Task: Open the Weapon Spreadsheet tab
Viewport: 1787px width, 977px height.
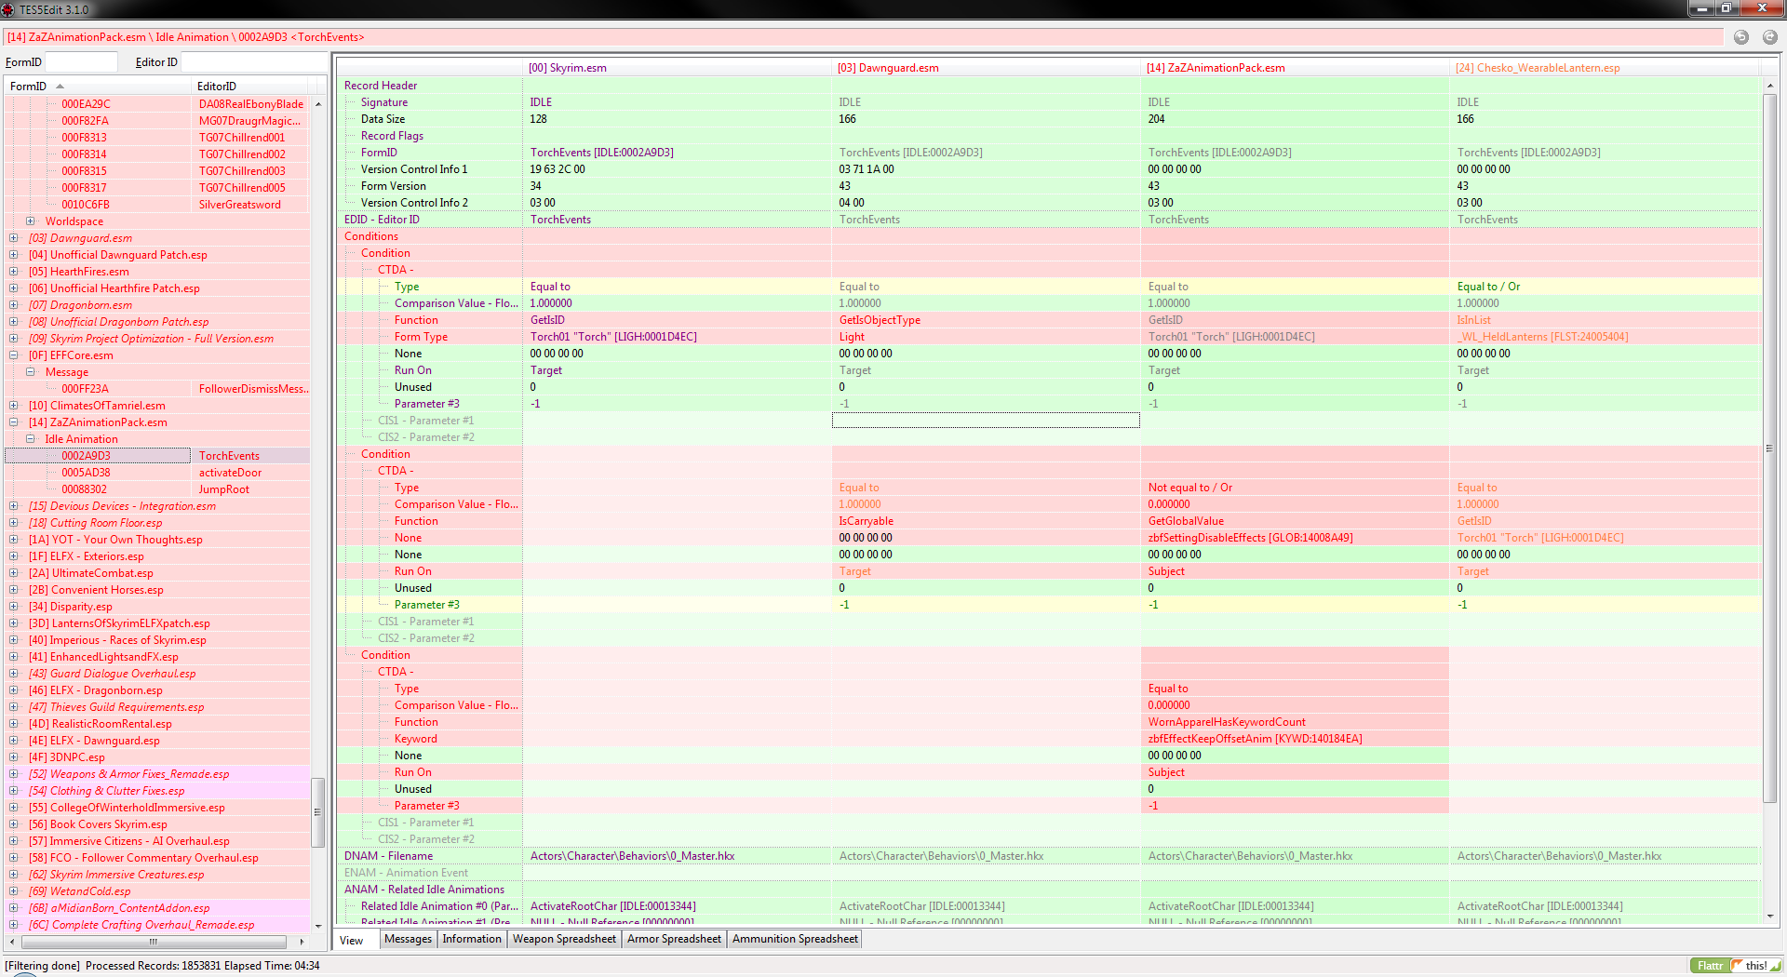Action: (x=564, y=939)
